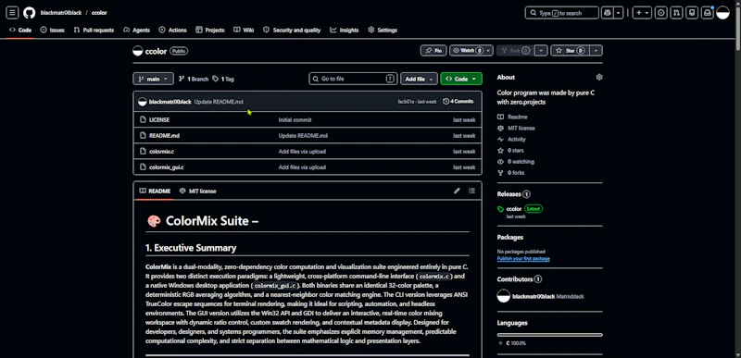The width and height of the screenshot is (741, 358).
Task: Click the tag icon beside ccolor release
Action: [x=500, y=209]
